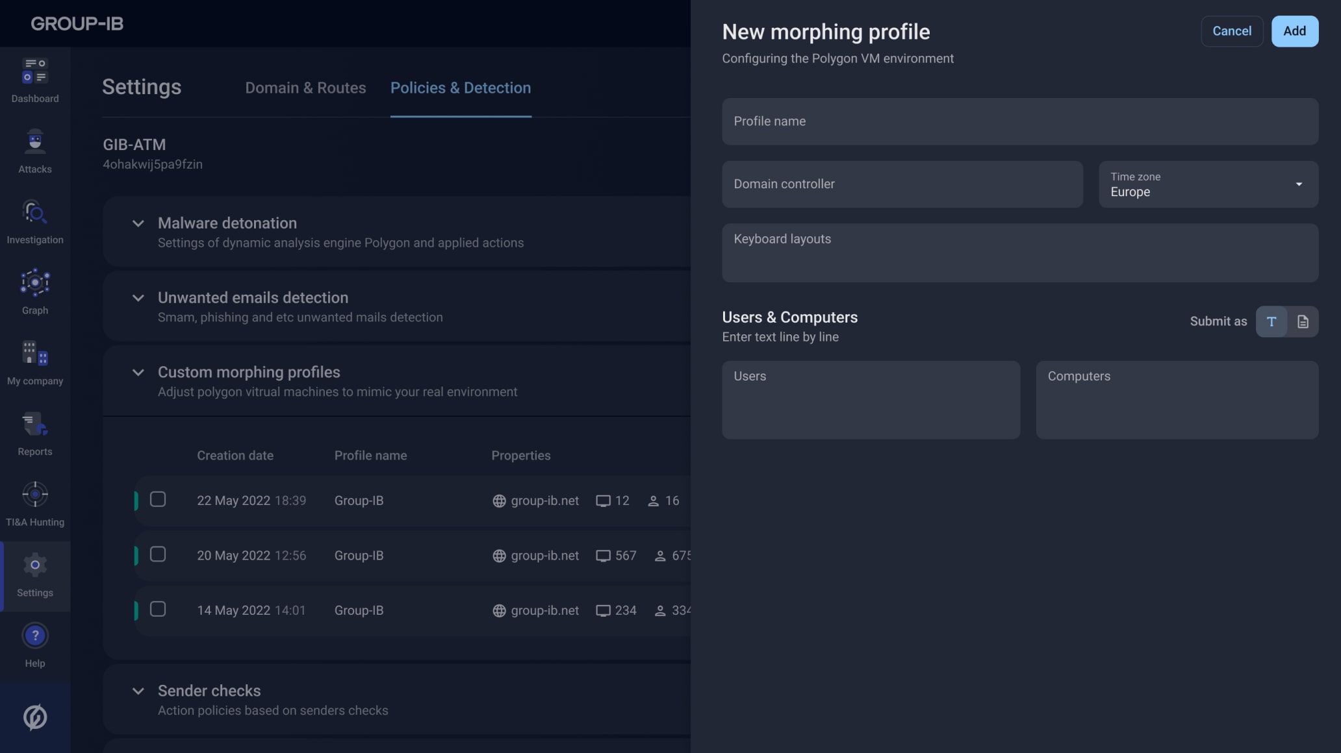Switch Submit as to file upload mode
The height and width of the screenshot is (753, 1341).
[1303, 321]
